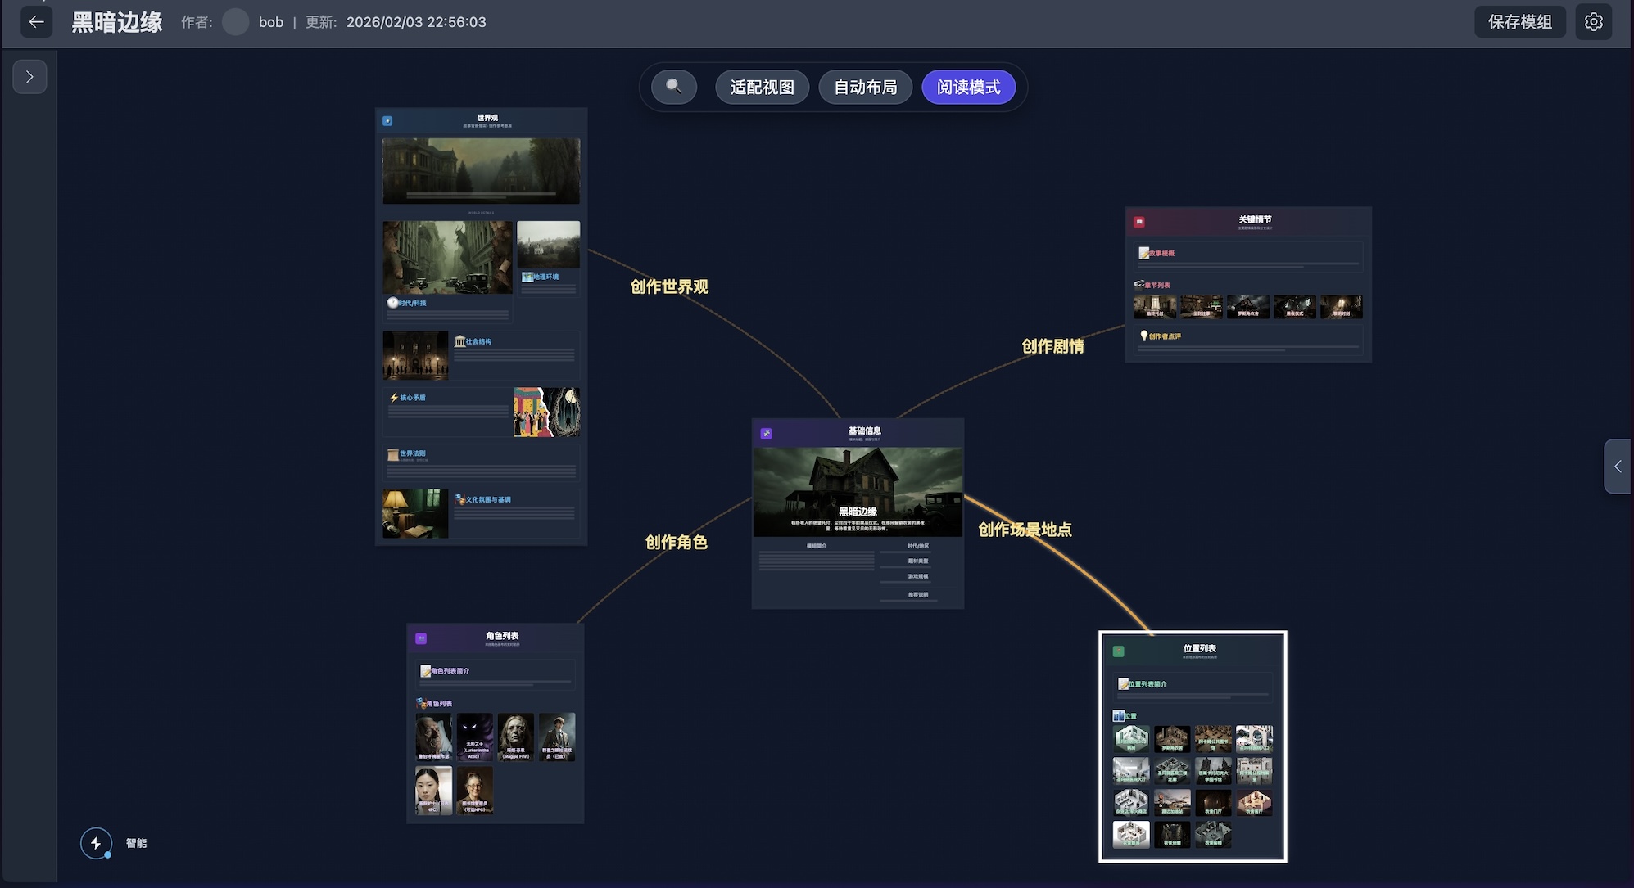Open the settings gear icon
This screenshot has width=1634, height=888.
coord(1593,22)
